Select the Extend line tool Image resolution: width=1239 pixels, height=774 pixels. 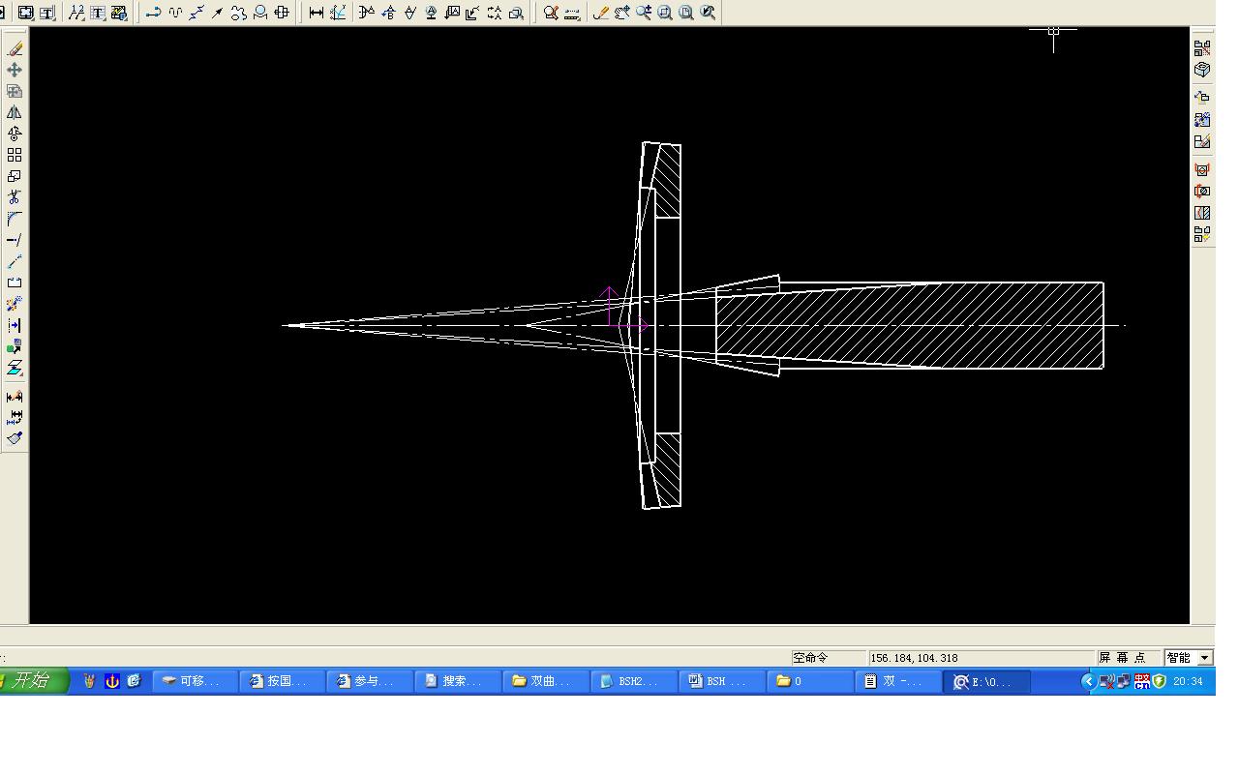pyautogui.click(x=15, y=240)
